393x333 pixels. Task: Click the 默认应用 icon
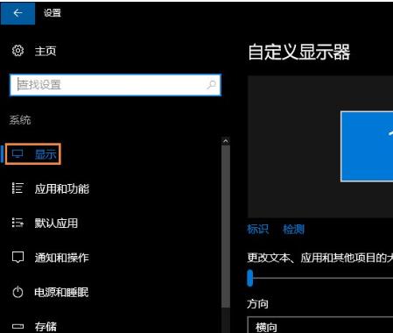coord(18,223)
